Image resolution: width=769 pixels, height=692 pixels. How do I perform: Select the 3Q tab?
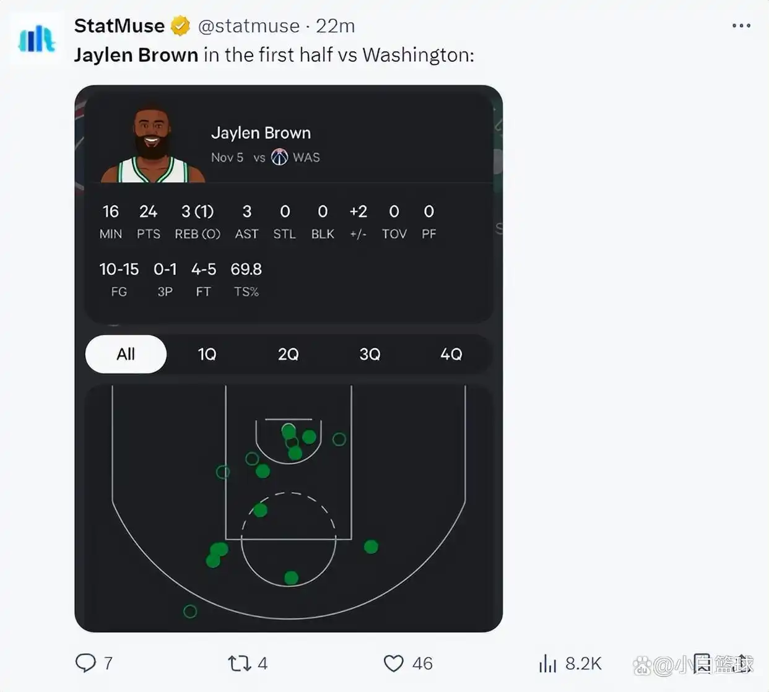370,354
